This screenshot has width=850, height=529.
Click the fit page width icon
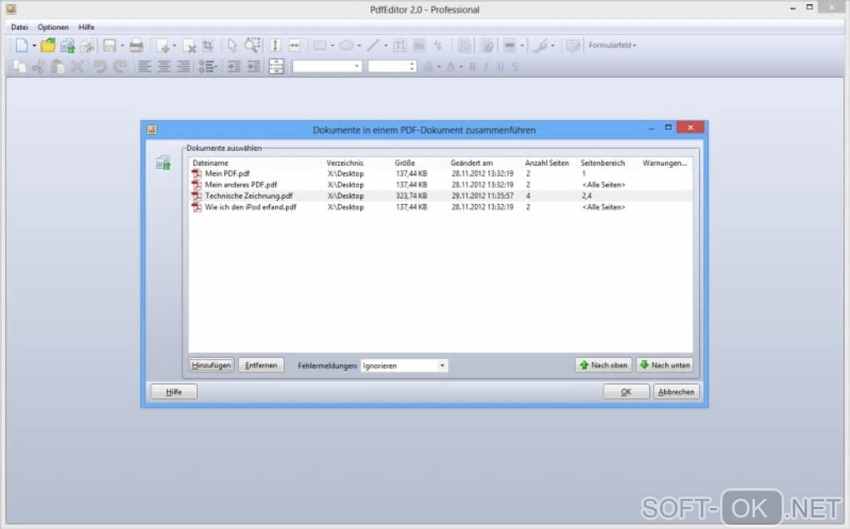tap(294, 46)
